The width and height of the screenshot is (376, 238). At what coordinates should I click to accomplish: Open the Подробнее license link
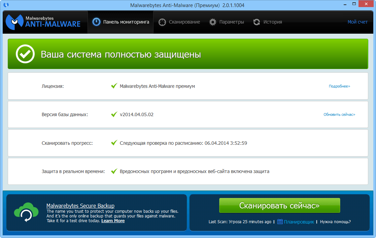pyautogui.click(x=339, y=86)
